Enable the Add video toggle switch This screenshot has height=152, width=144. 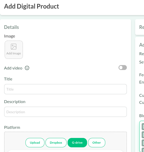point(123,68)
